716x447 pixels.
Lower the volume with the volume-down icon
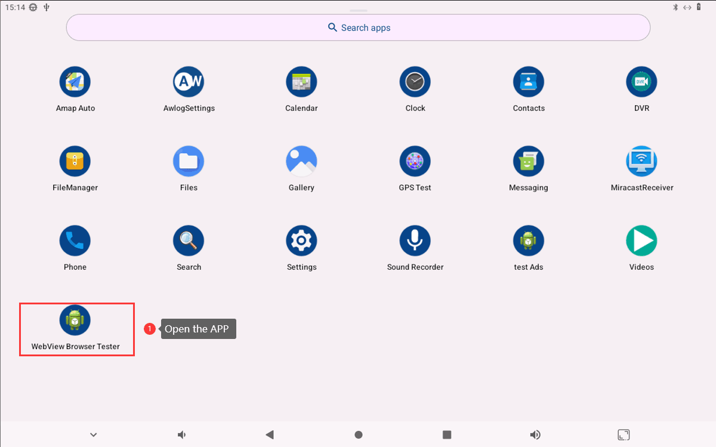point(181,434)
